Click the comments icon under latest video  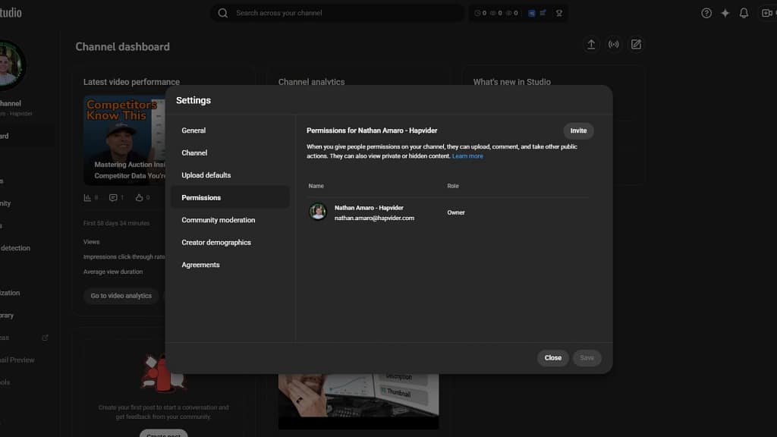(x=113, y=198)
